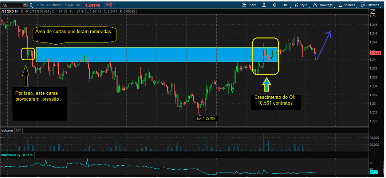Open the symbol selector dropdown arrow
This screenshot has height=178, width=386.
pyautogui.click(x=25, y=5)
